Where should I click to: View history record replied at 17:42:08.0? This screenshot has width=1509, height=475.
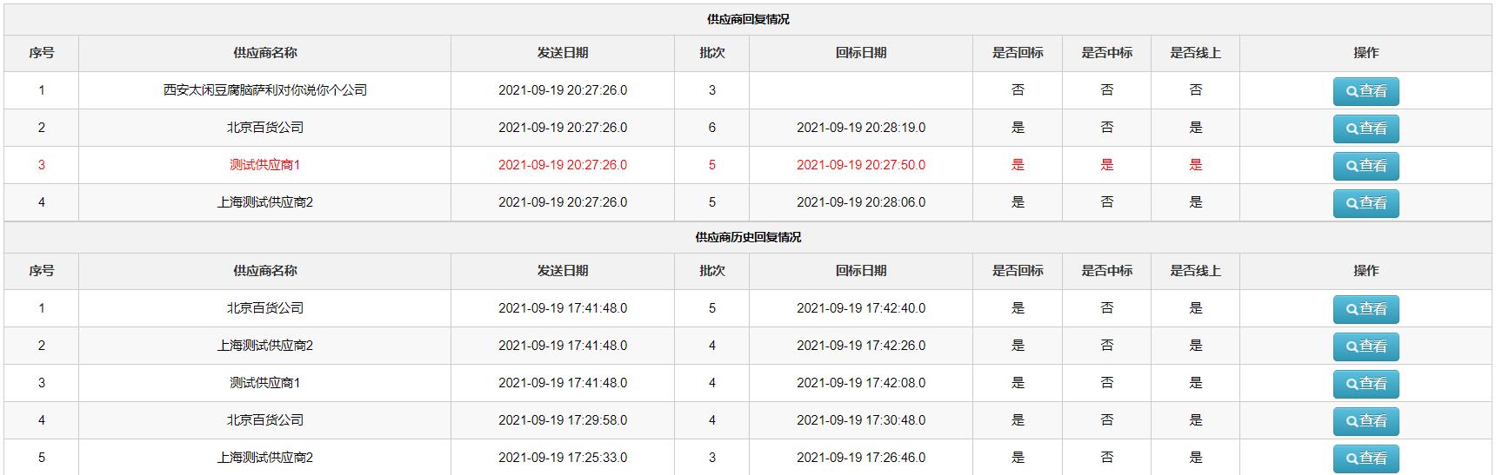[x=1365, y=384]
